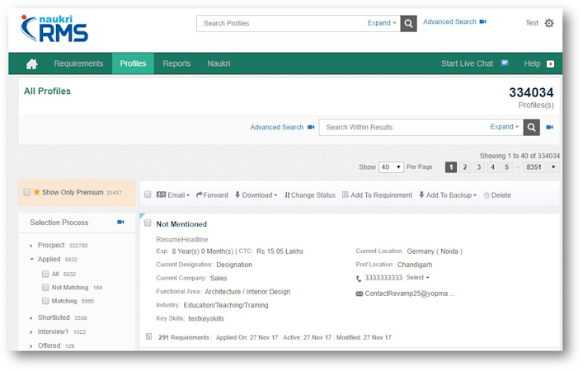This screenshot has height=371, width=583.
Task: Tick the Show Only Premium checkbox
Action: tap(26, 192)
